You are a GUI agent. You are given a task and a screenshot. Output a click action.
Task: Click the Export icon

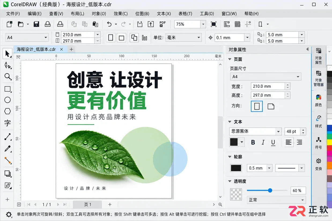[151, 24]
